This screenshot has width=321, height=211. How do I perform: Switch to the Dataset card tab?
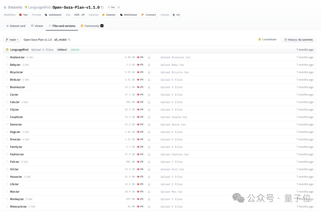click(x=16, y=26)
